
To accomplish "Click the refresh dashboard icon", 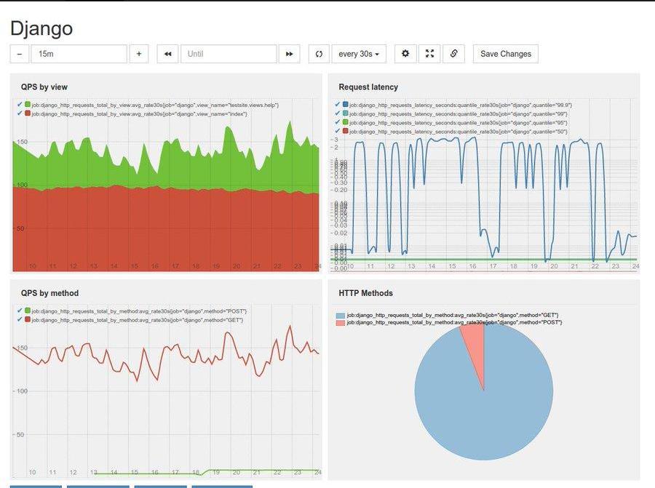I will [319, 54].
